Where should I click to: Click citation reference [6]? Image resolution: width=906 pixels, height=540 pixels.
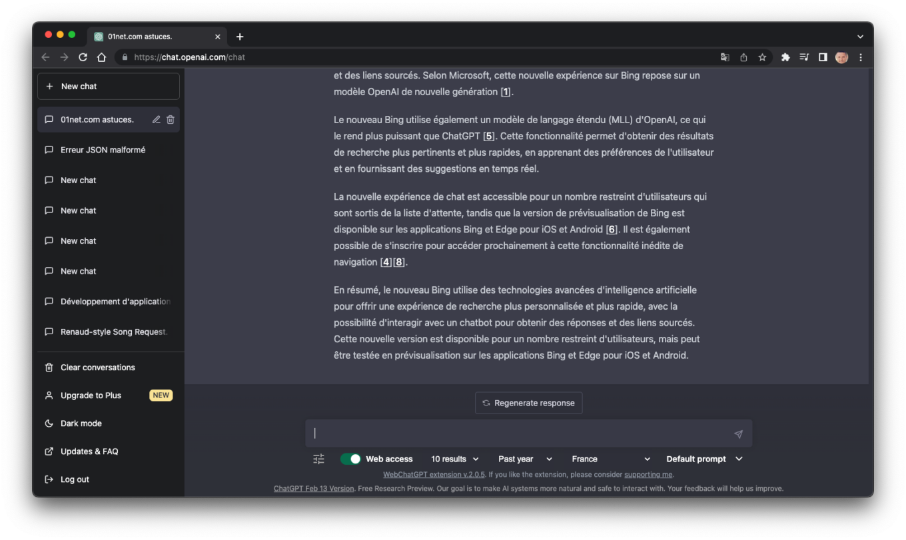[612, 229]
